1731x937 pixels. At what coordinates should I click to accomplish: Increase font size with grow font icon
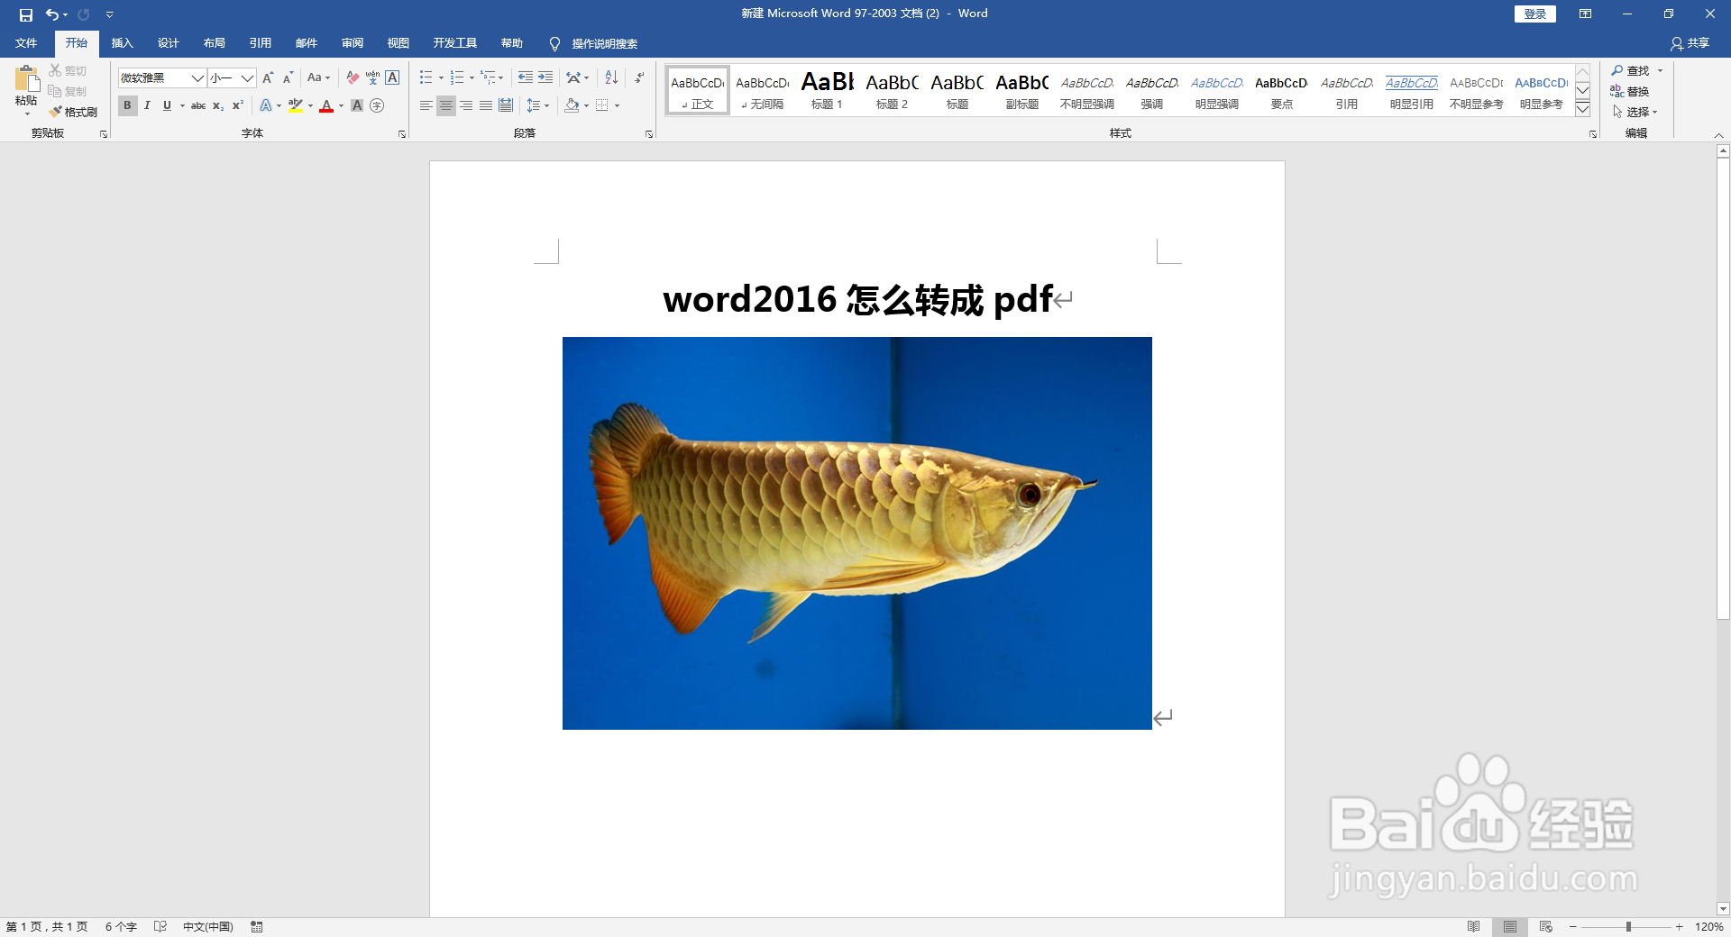point(268,77)
